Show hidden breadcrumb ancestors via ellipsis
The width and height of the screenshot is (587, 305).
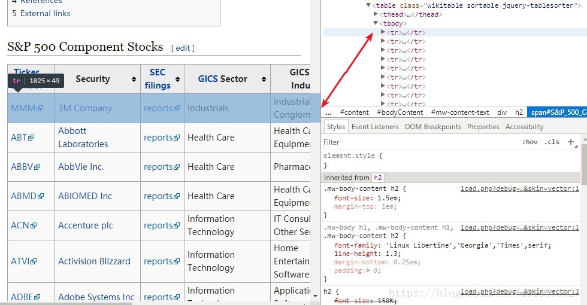pos(329,112)
